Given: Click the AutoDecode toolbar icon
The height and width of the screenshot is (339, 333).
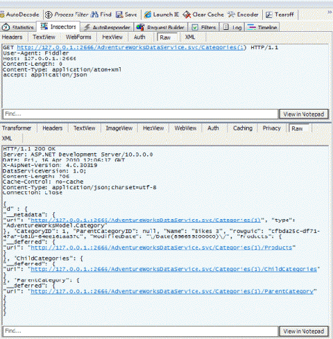Looking at the screenshot, I should click(x=2, y=15).
